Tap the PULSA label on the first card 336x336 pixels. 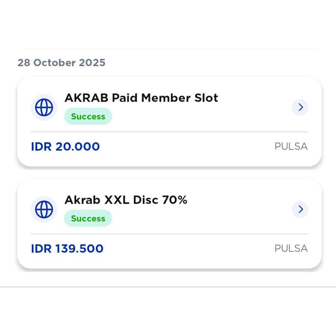pos(291,146)
